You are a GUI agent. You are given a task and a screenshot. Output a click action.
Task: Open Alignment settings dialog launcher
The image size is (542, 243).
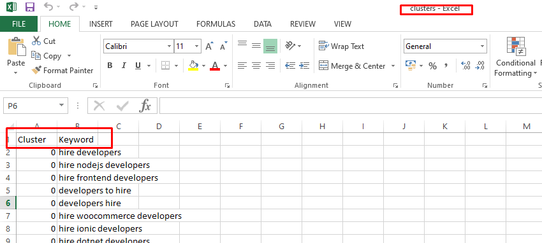pyautogui.click(x=395, y=85)
